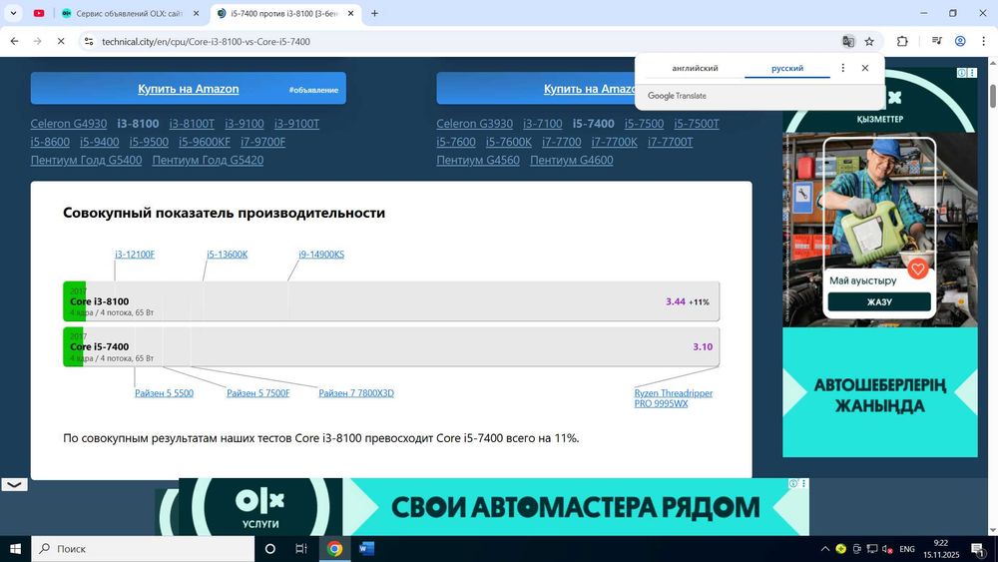Image resolution: width=998 pixels, height=562 pixels.
Task: Open Word from the taskbar
Action: tap(366, 549)
